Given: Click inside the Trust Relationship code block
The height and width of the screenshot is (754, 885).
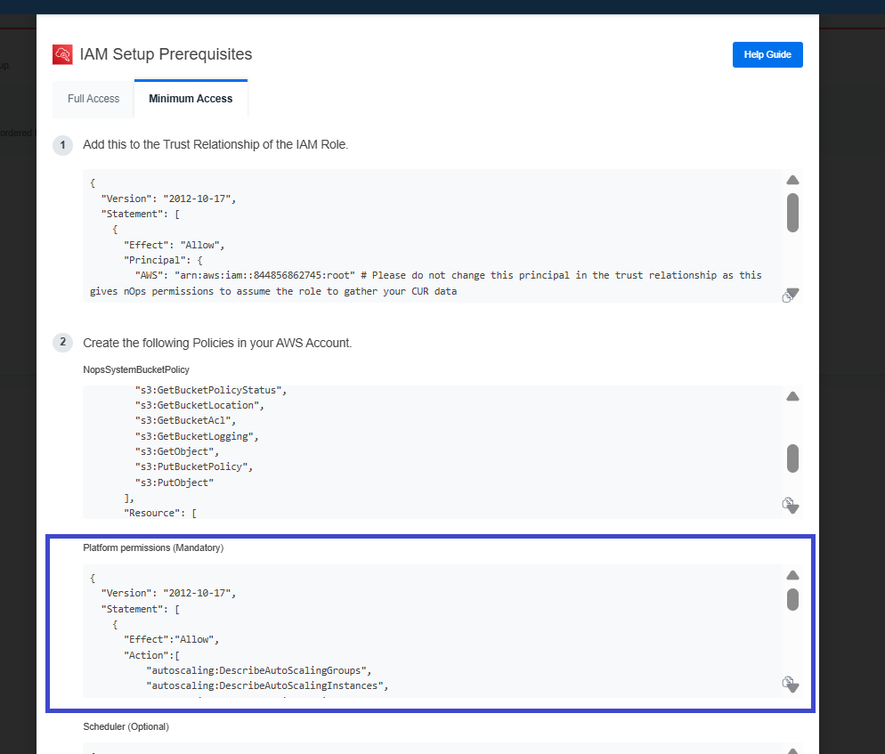Looking at the screenshot, I should point(433,236).
